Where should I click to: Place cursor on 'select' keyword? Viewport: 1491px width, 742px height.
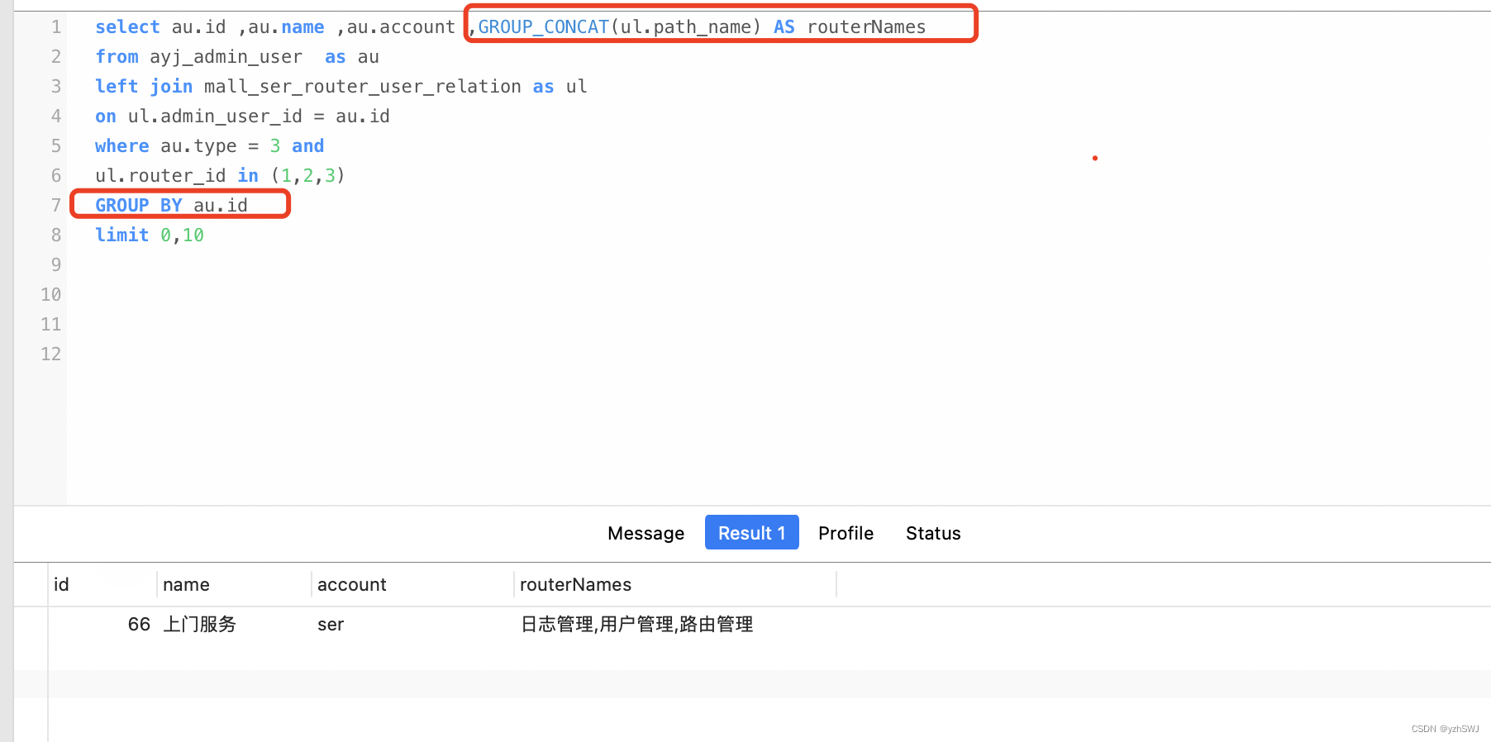point(127,27)
